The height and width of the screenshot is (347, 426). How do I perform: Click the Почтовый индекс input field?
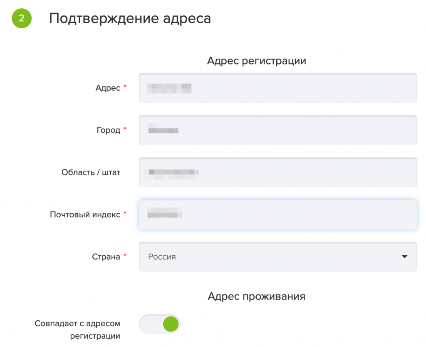point(277,215)
